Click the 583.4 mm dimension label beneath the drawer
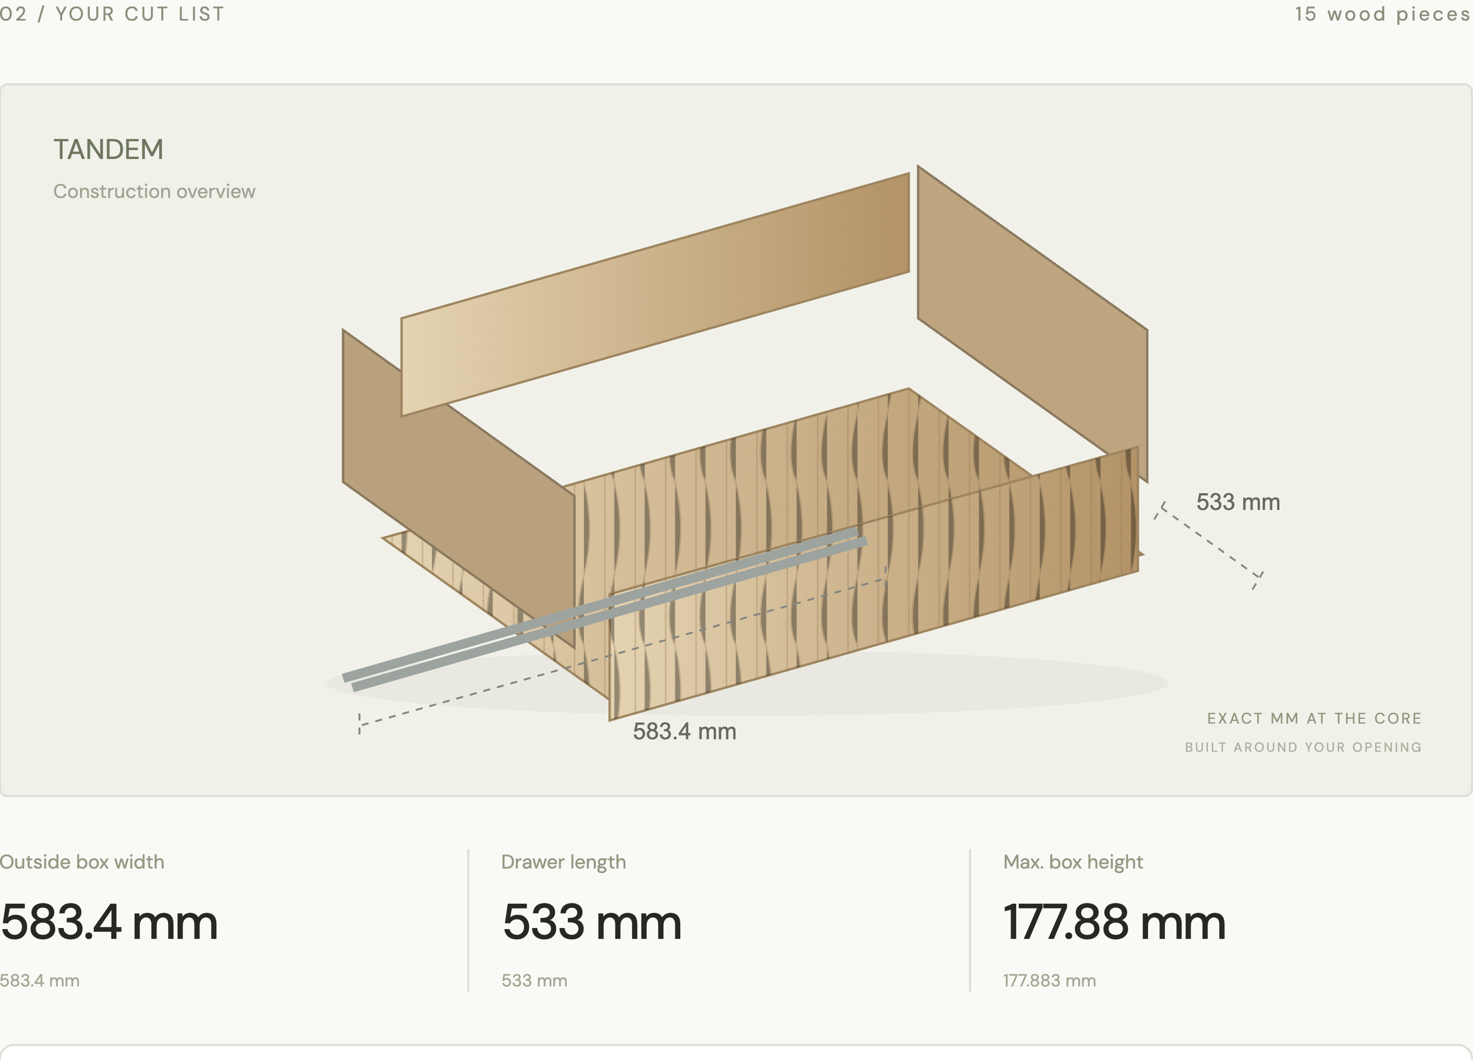This screenshot has width=1473, height=1060. click(x=685, y=731)
